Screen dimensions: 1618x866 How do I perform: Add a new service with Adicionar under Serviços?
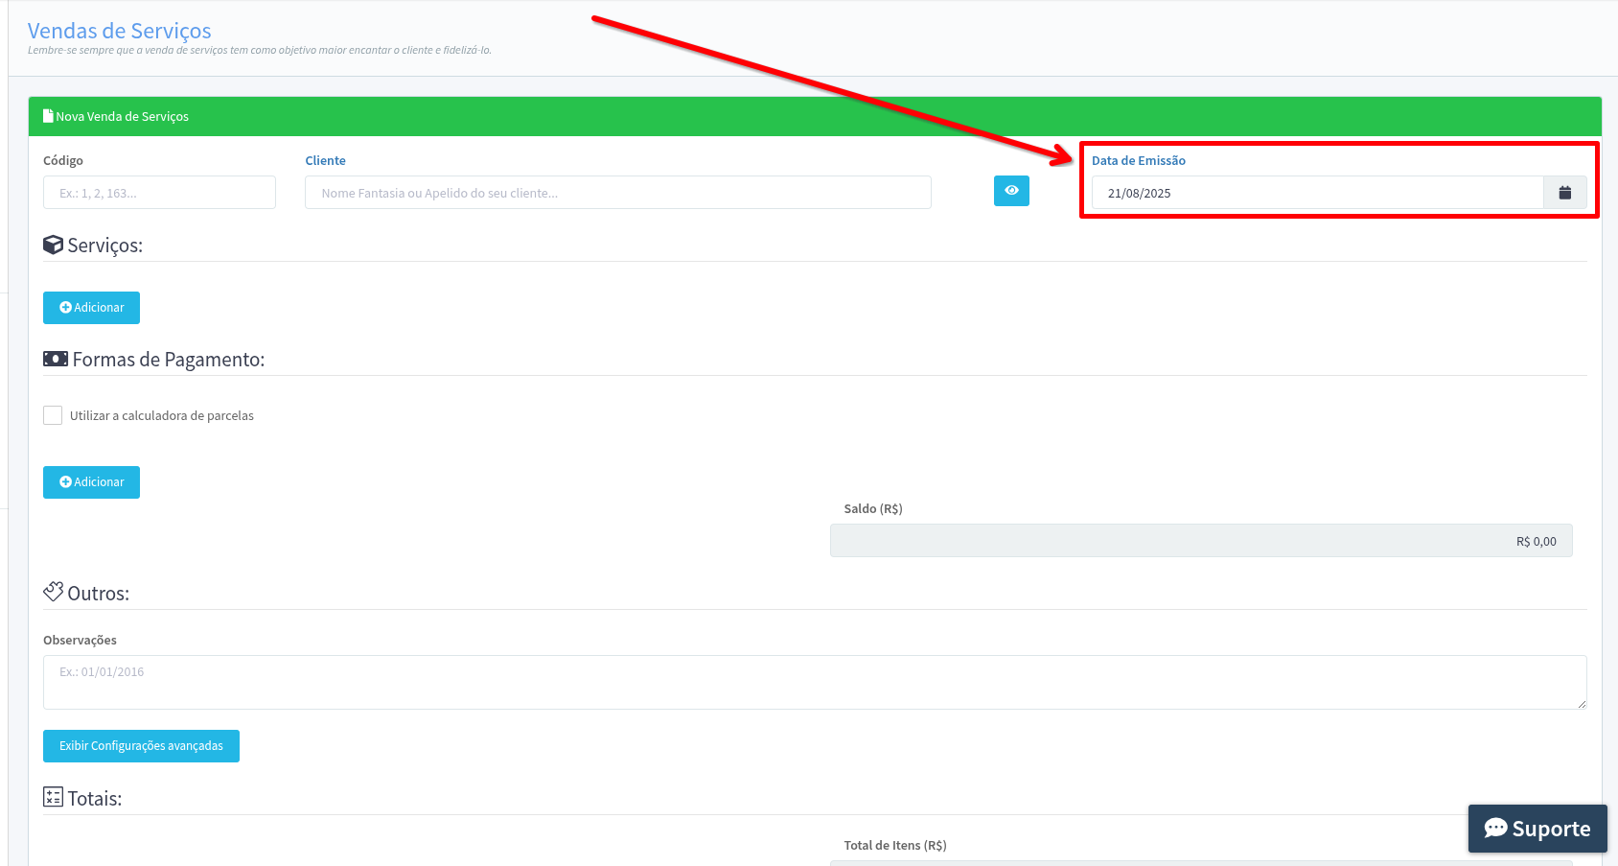pos(92,308)
